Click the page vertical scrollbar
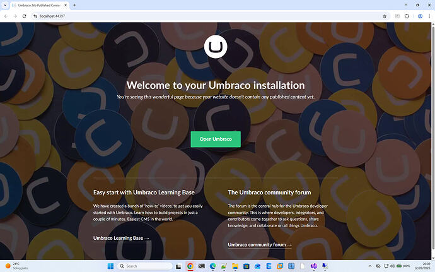 (x=433, y=141)
